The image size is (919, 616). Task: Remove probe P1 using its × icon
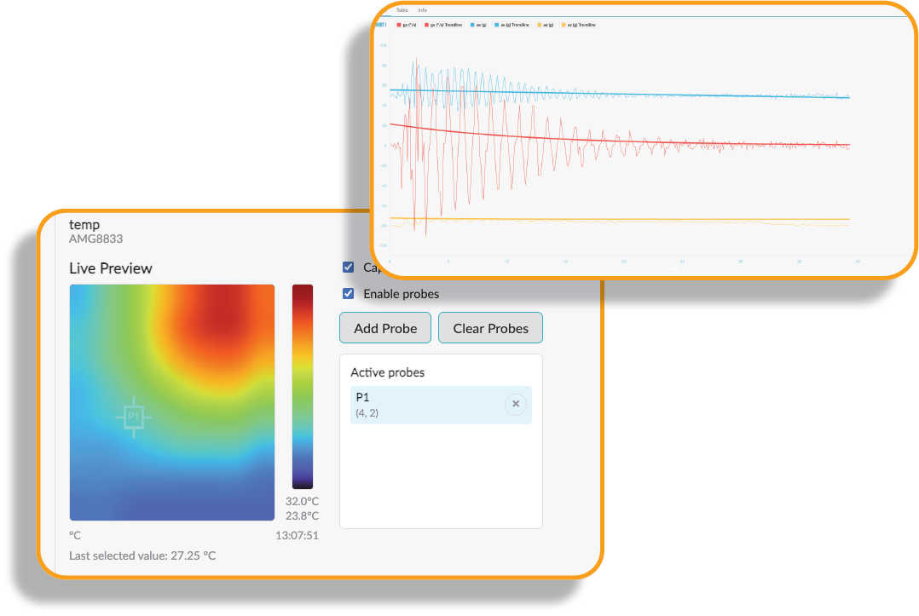[x=516, y=404]
